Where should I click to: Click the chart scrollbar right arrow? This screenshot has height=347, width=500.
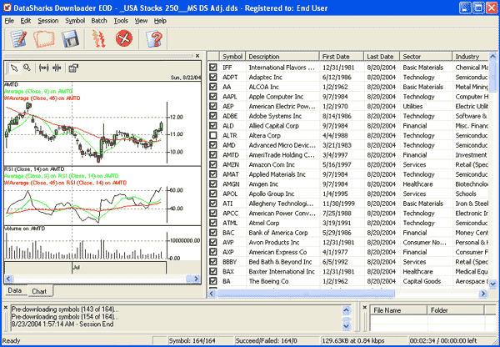coord(197,279)
